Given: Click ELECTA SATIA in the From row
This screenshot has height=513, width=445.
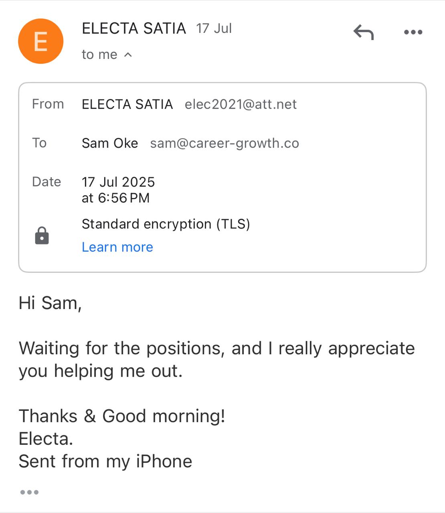Looking at the screenshot, I should tap(127, 104).
